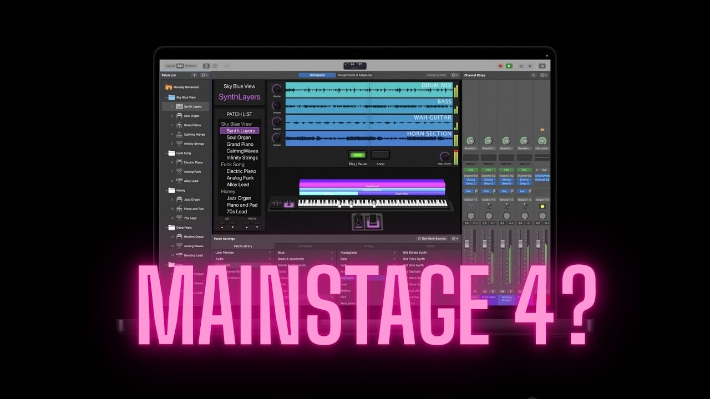Click the Sky Blue View set folder icon
The height and width of the screenshot is (399, 710).
click(172, 98)
